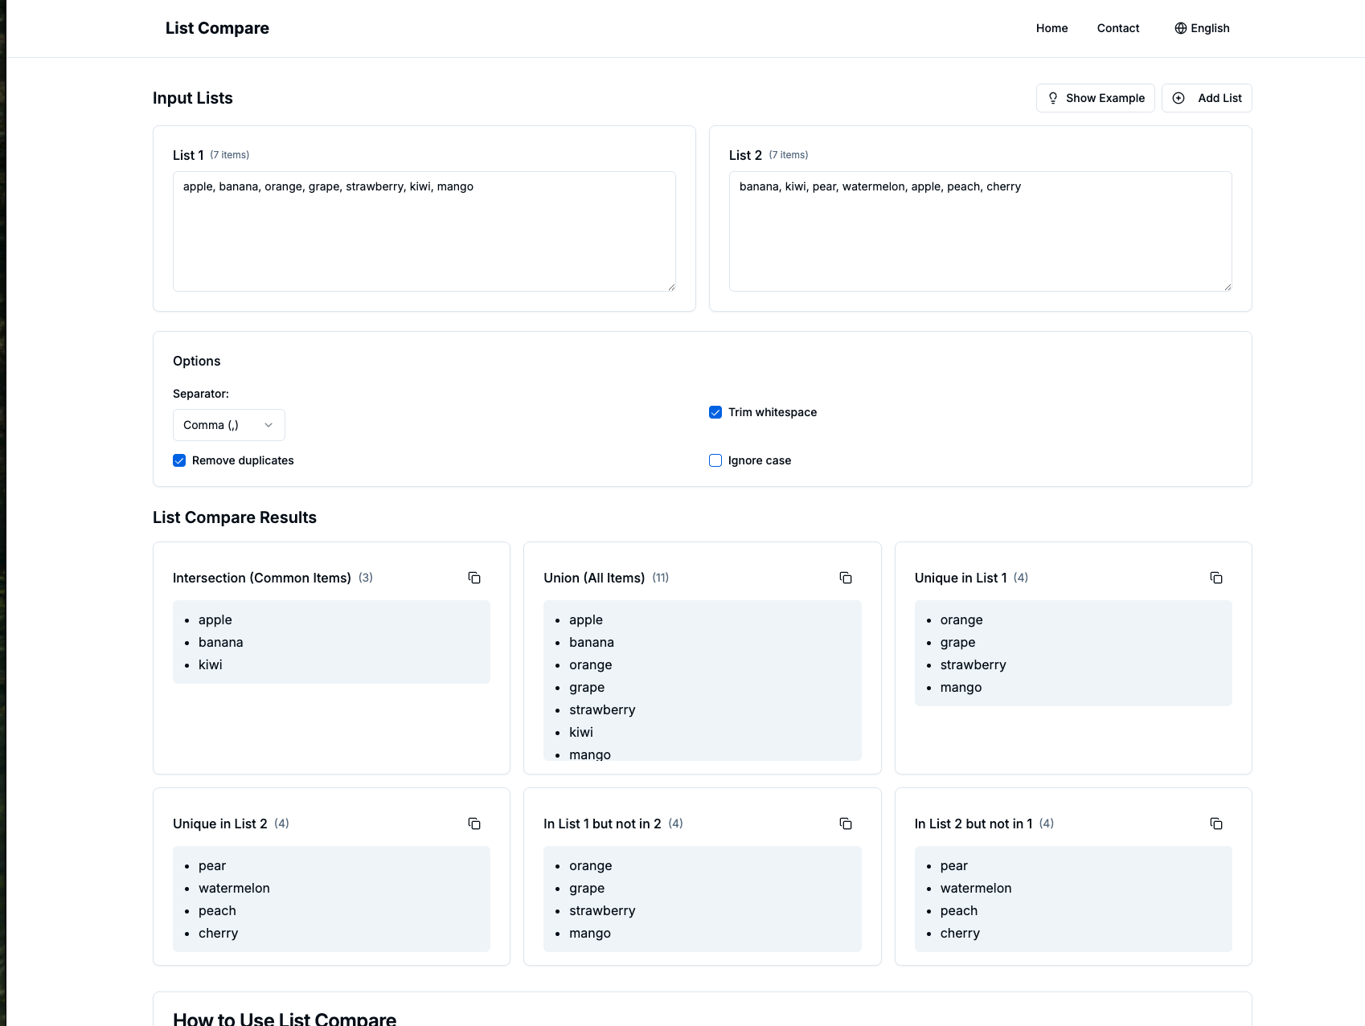Click the 'Input Lists' heading
This screenshot has height=1026, width=1365.
(x=193, y=98)
